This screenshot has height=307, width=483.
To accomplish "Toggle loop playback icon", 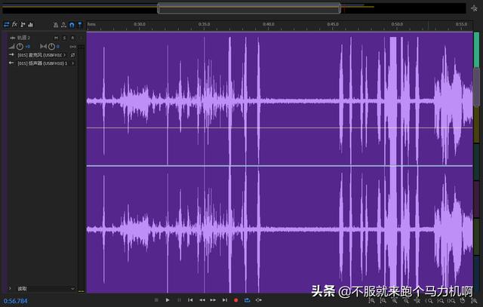I will 247,300.
